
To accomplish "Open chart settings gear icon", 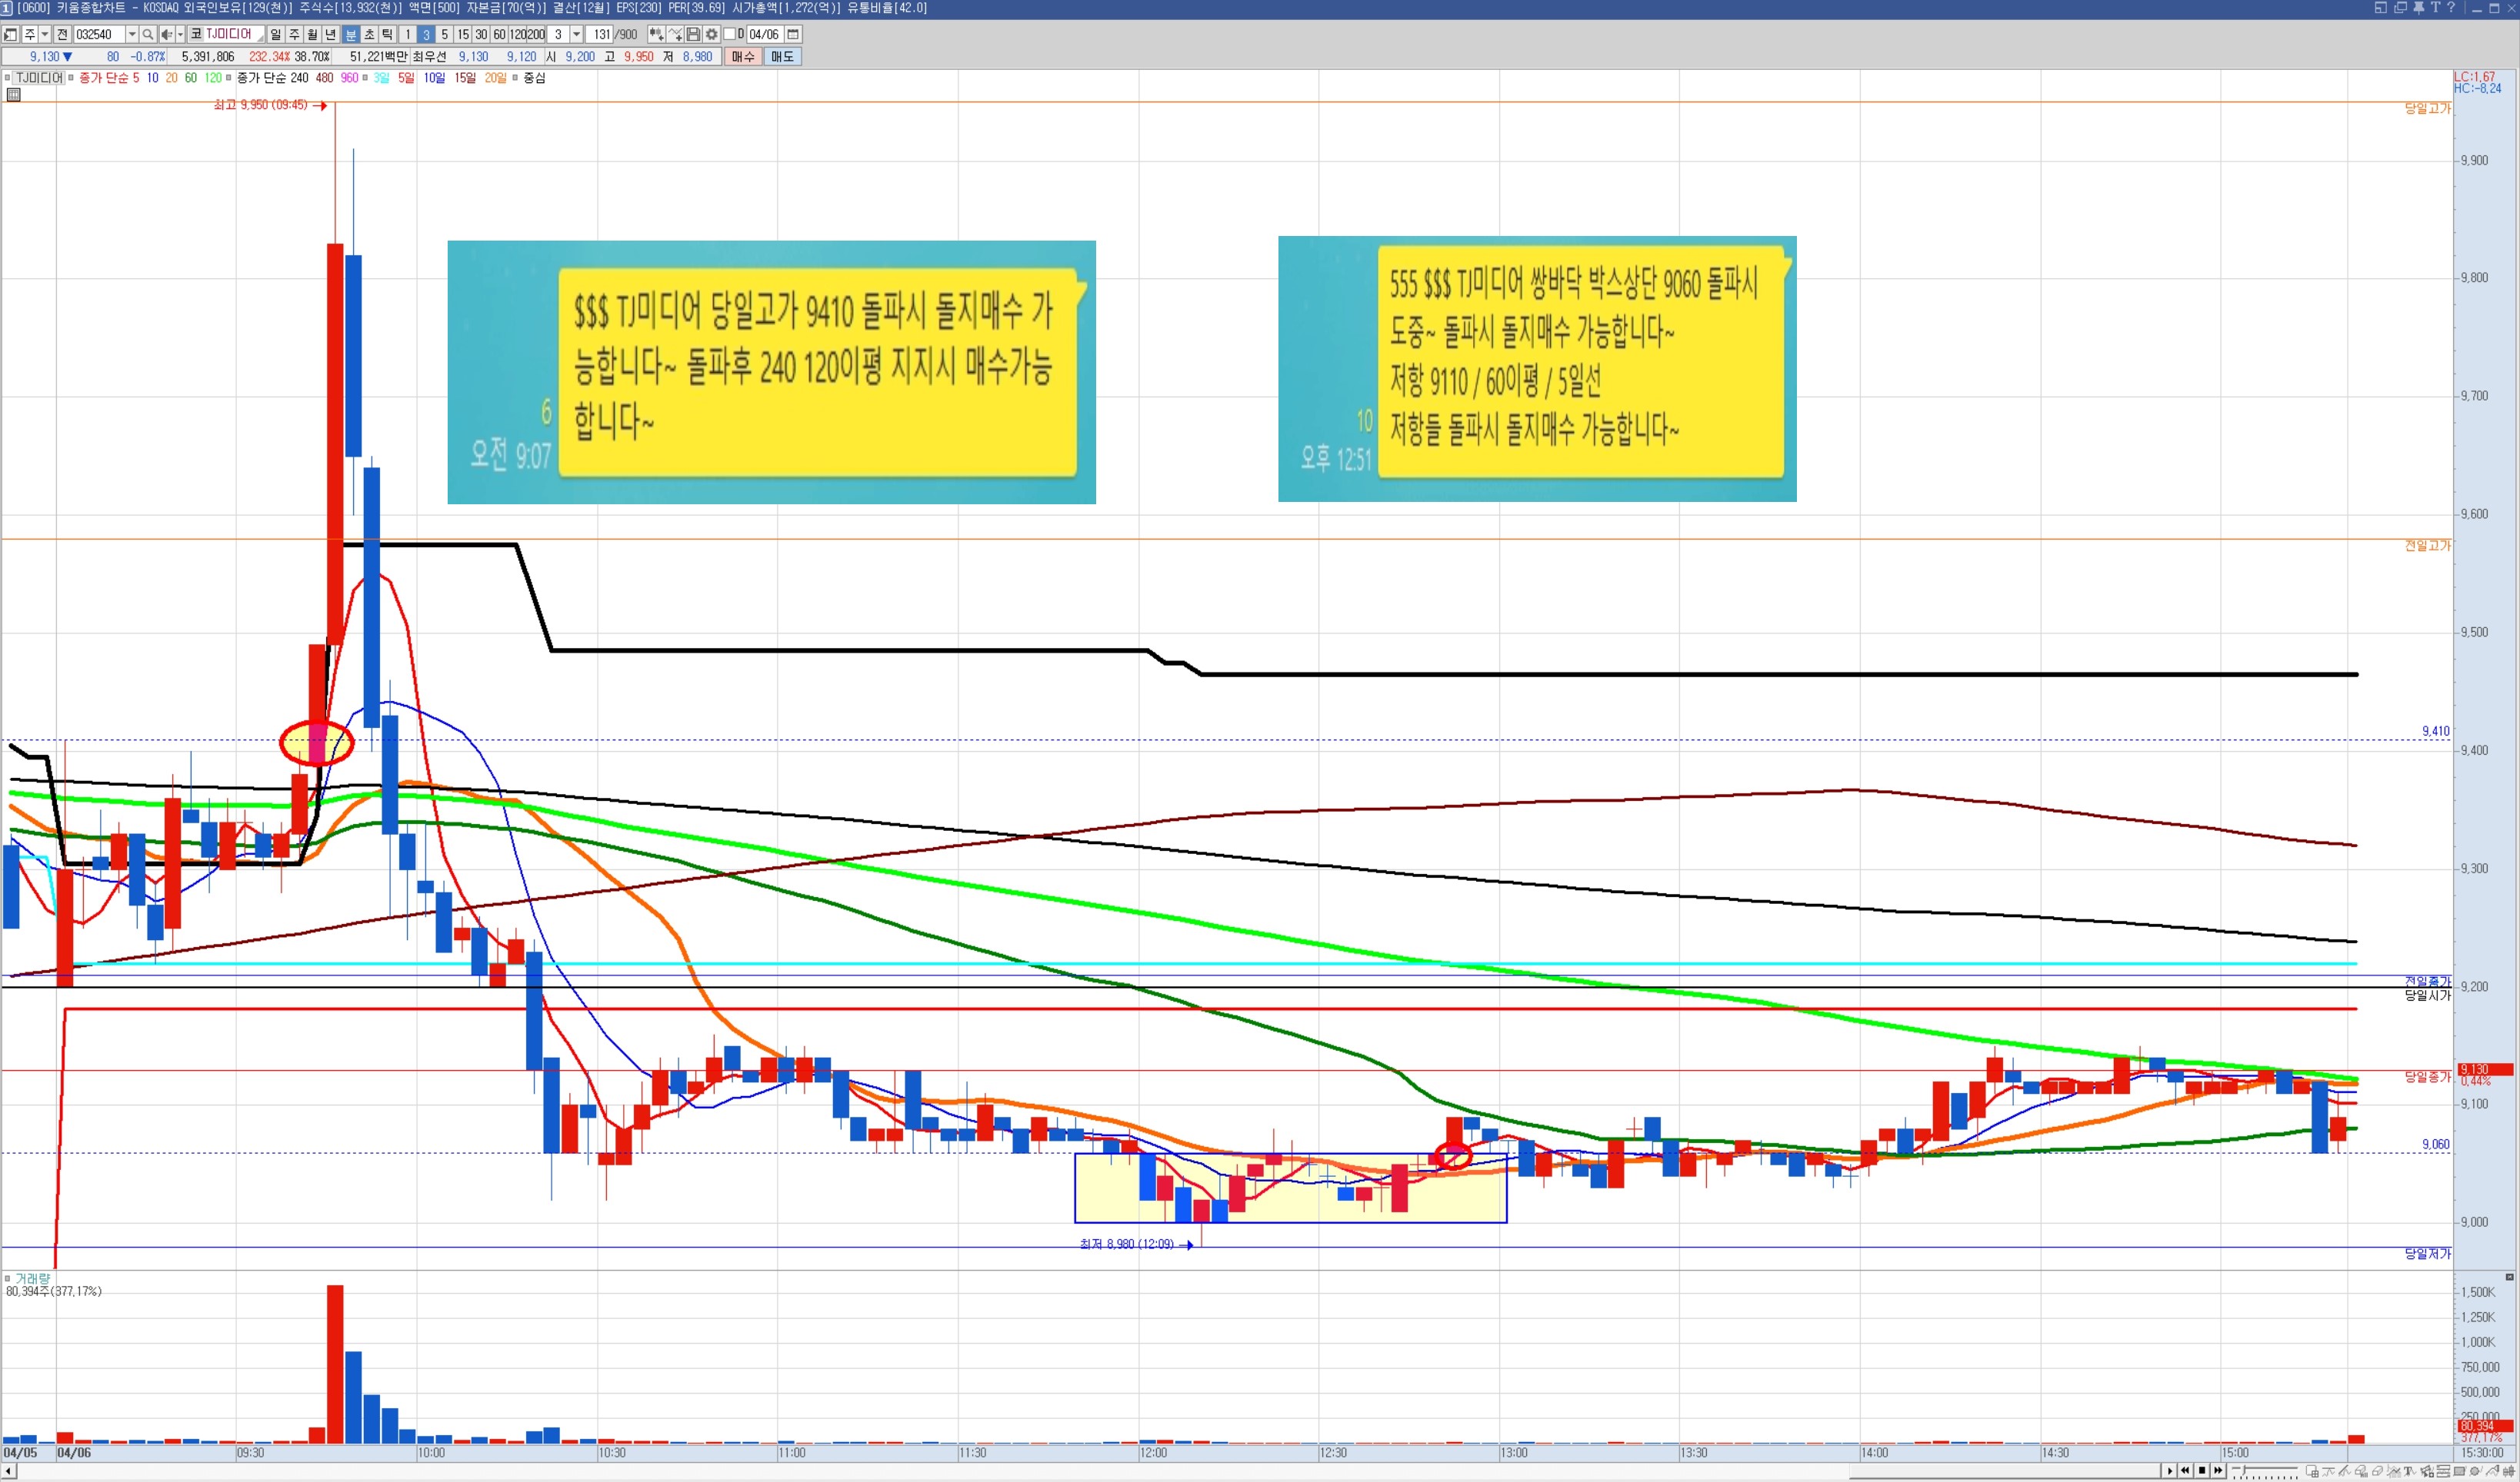I will click(x=712, y=34).
